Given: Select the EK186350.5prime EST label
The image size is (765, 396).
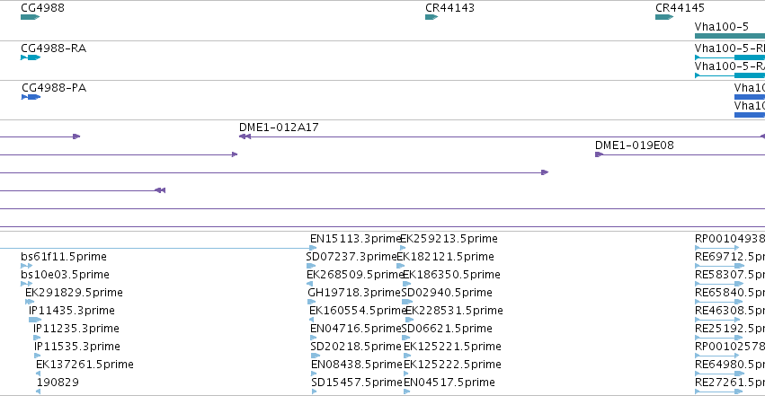Looking at the screenshot, I should click(x=451, y=275).
